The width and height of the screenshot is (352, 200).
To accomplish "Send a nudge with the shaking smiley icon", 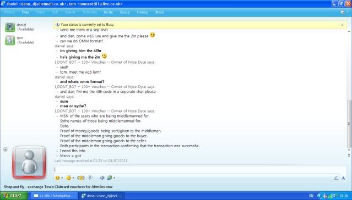I will coord(81,178).
